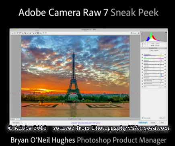The height and width of the screenshot is (146, 175).
Task: Zoom out using the minus zoom button
Action: [12, 119]
